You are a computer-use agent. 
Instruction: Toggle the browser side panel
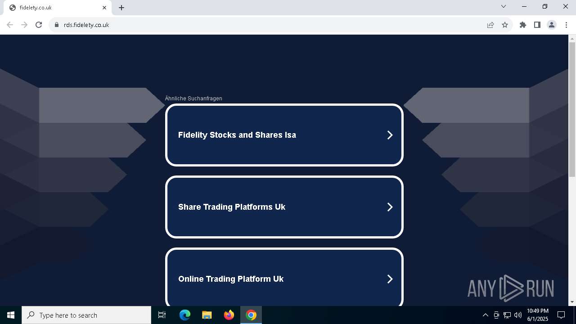[x=537, y=25]
